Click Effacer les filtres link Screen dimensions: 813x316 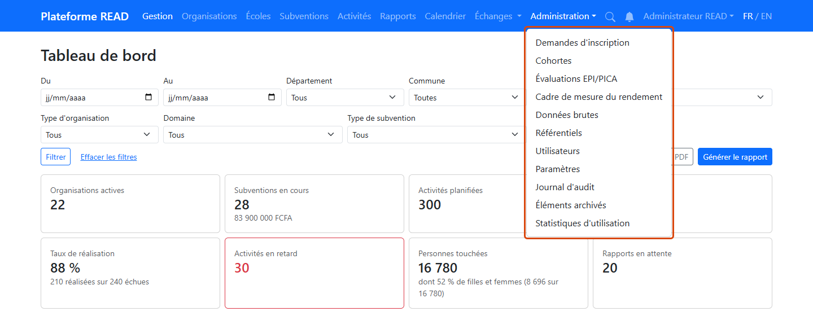click(108, 157)
